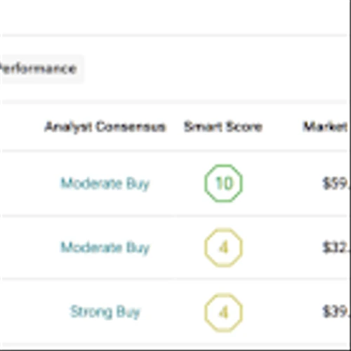Click the green Smart Score 10 octagon
The height and width of the screenshot is (351, 351).
tap(224, 183)
